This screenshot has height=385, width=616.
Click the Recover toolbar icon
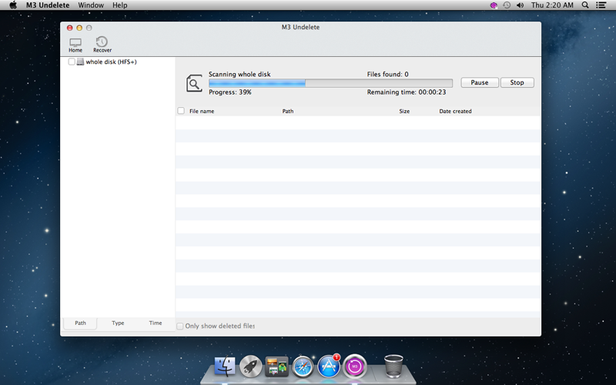click(x=102, y=44)
